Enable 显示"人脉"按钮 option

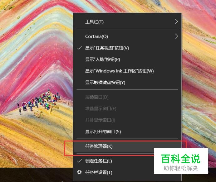tap(127, 60)
